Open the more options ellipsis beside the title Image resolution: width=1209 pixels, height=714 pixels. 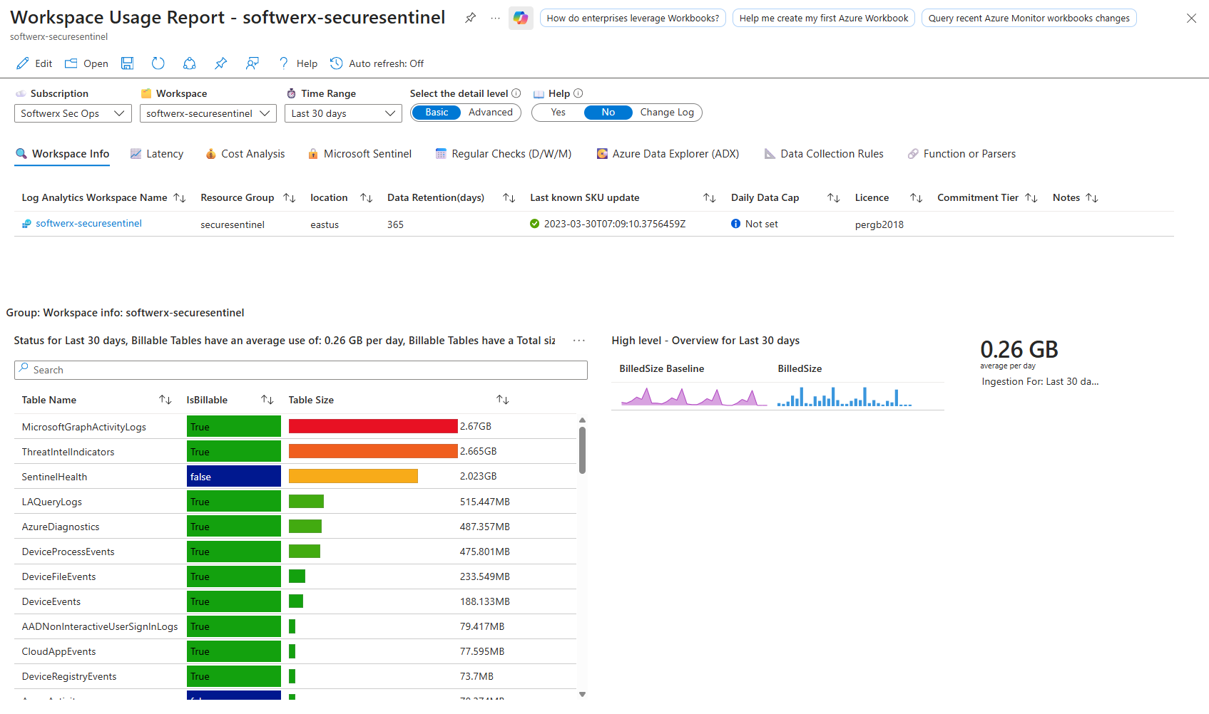pyautogui.click(x=495, y=18)
